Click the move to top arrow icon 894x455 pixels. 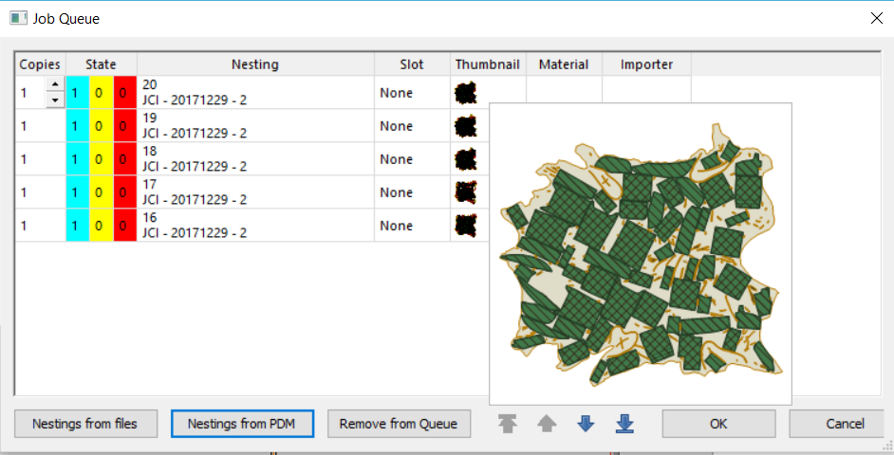pyautogui.click(x=507, y=424)
